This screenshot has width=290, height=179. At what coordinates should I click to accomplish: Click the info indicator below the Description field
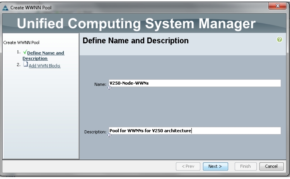(x=109, y=135)
